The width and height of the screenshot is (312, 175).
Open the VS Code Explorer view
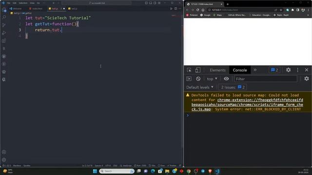[x=4, y=10]
